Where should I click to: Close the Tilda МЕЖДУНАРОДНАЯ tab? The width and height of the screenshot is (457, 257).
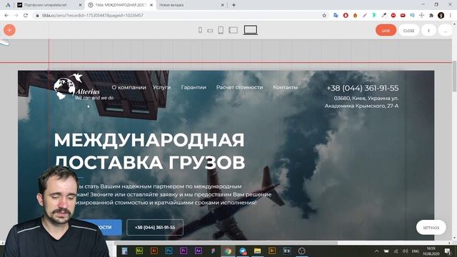(x=151, y=5)
